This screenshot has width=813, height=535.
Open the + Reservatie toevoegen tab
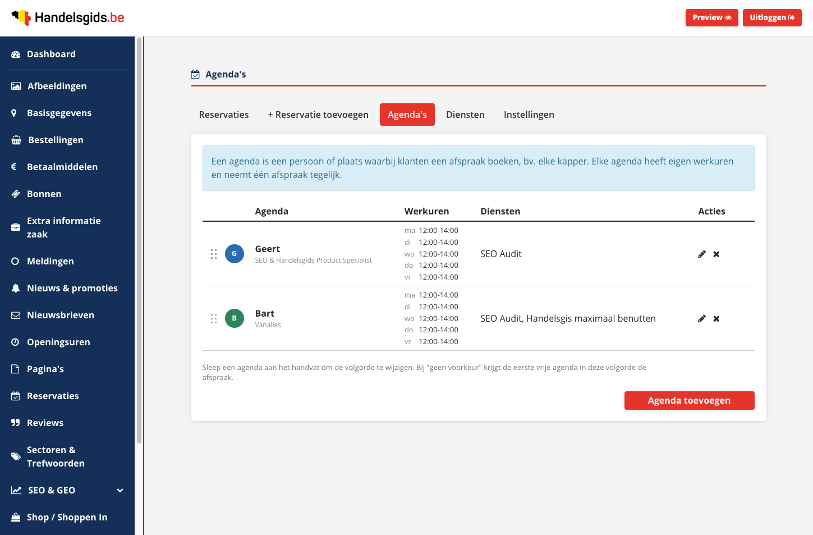pyautogui.click(x=318, y=115)
